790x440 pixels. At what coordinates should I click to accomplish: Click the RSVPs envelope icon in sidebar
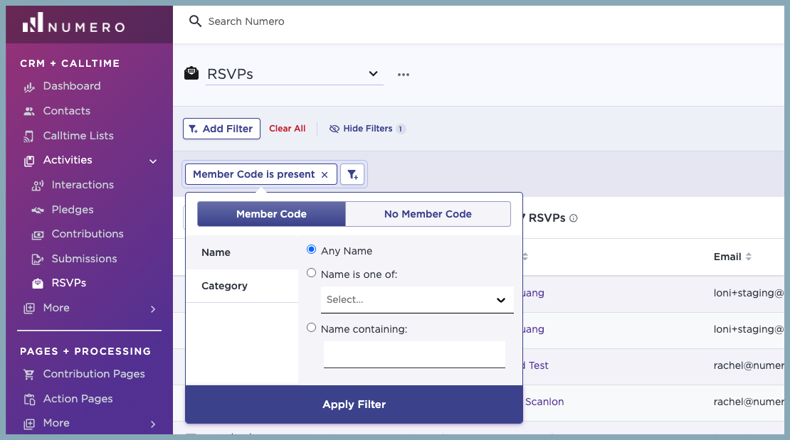click(38, 284)
